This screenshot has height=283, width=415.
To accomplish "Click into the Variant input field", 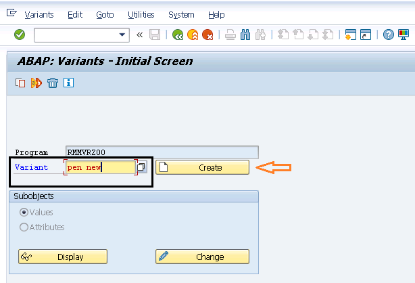I will 101,167.
